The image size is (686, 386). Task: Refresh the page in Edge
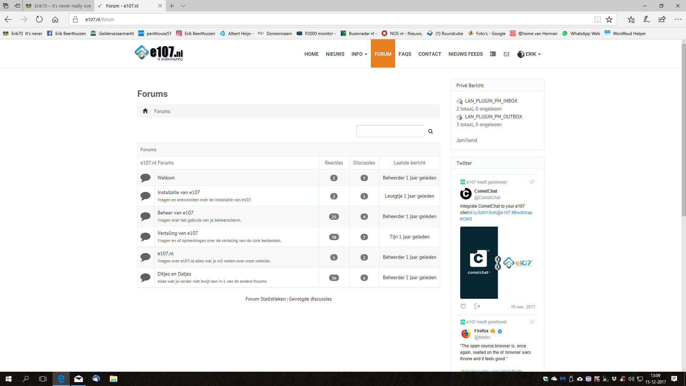point(39,19)
